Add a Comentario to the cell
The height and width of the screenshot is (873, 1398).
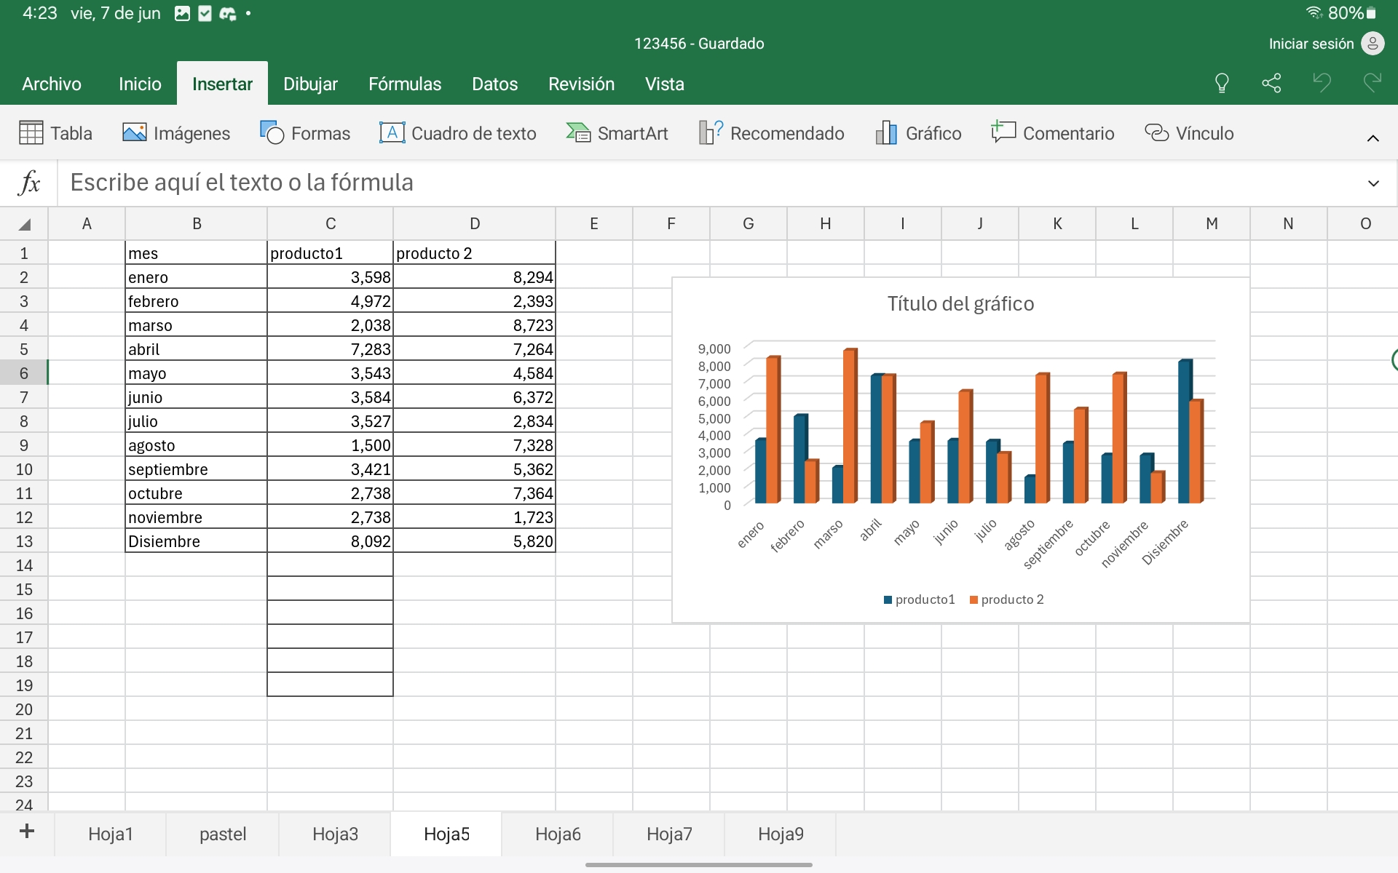click(x=1053, y=133)
